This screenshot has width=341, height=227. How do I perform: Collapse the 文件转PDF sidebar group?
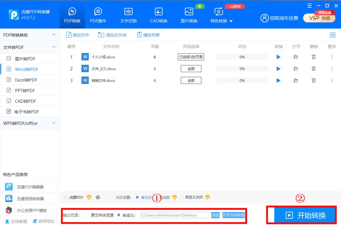click(53, 47)
